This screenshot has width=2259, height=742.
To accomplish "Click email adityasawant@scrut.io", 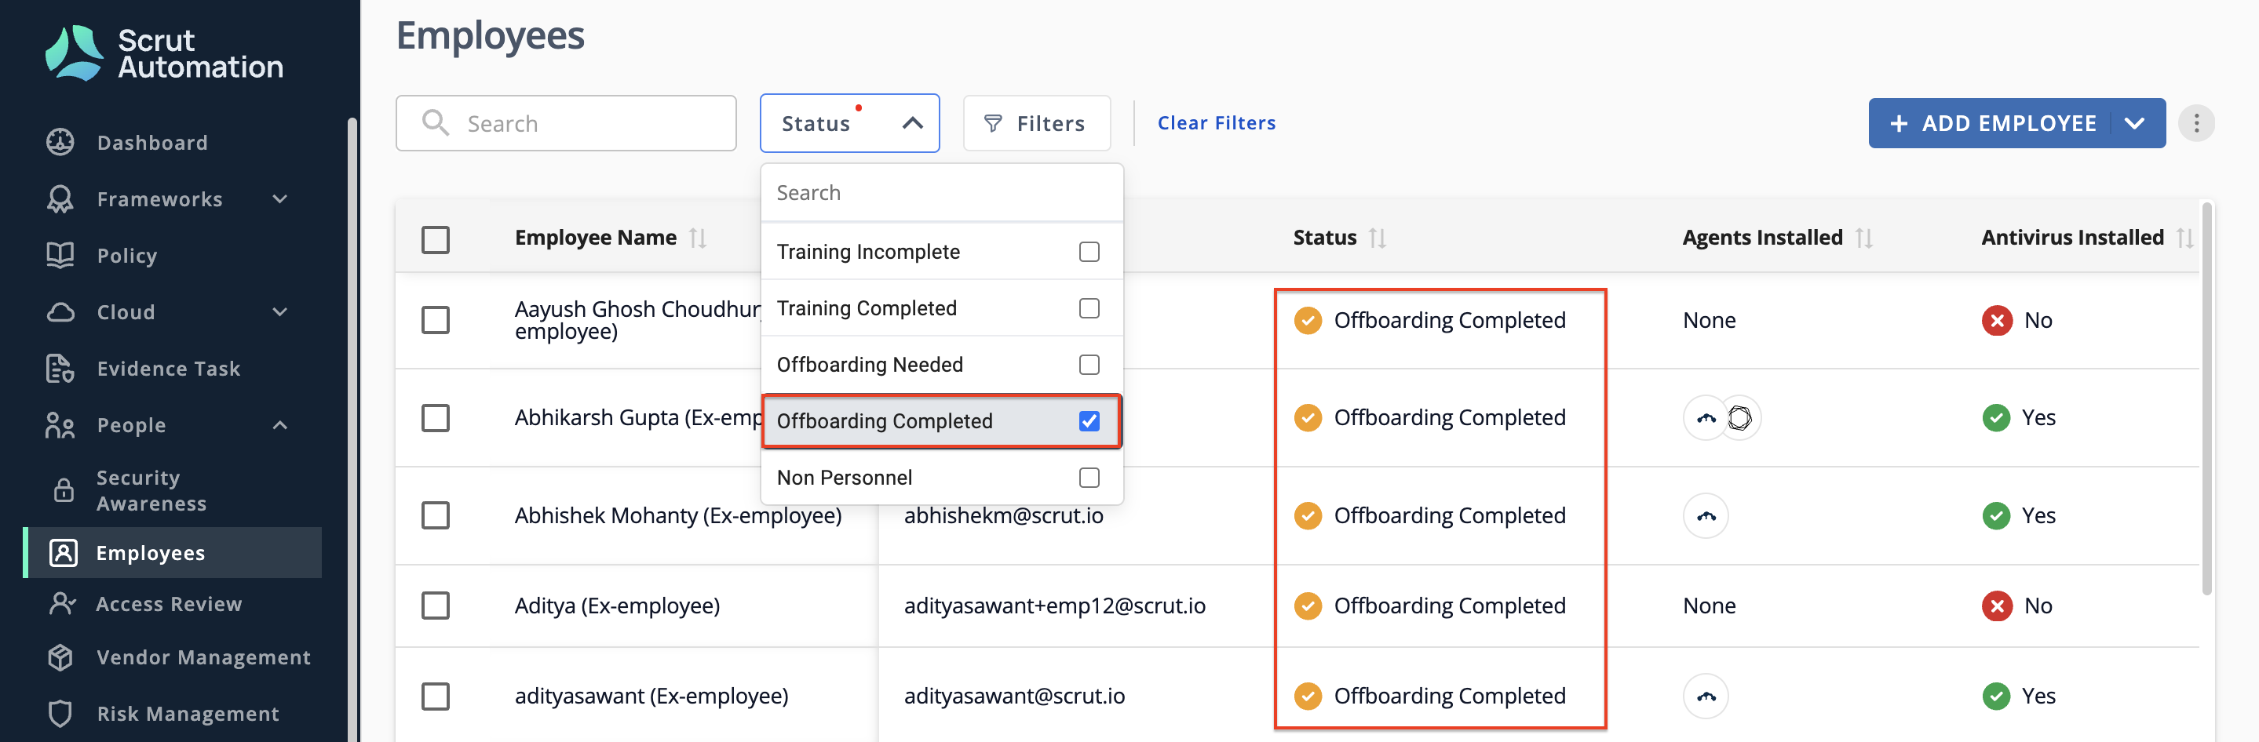I will point(1014,697).
